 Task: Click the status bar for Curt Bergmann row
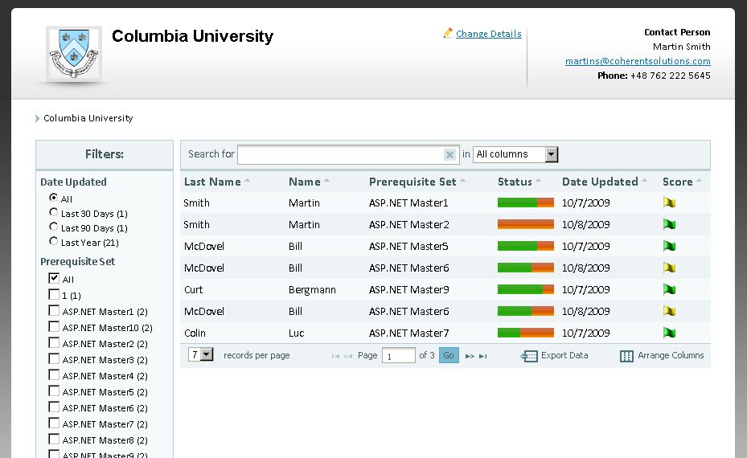(525, 289)
